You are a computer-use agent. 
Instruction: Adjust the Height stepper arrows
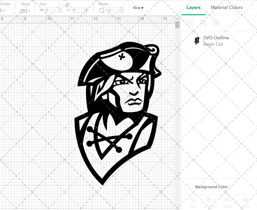point(87,10)
